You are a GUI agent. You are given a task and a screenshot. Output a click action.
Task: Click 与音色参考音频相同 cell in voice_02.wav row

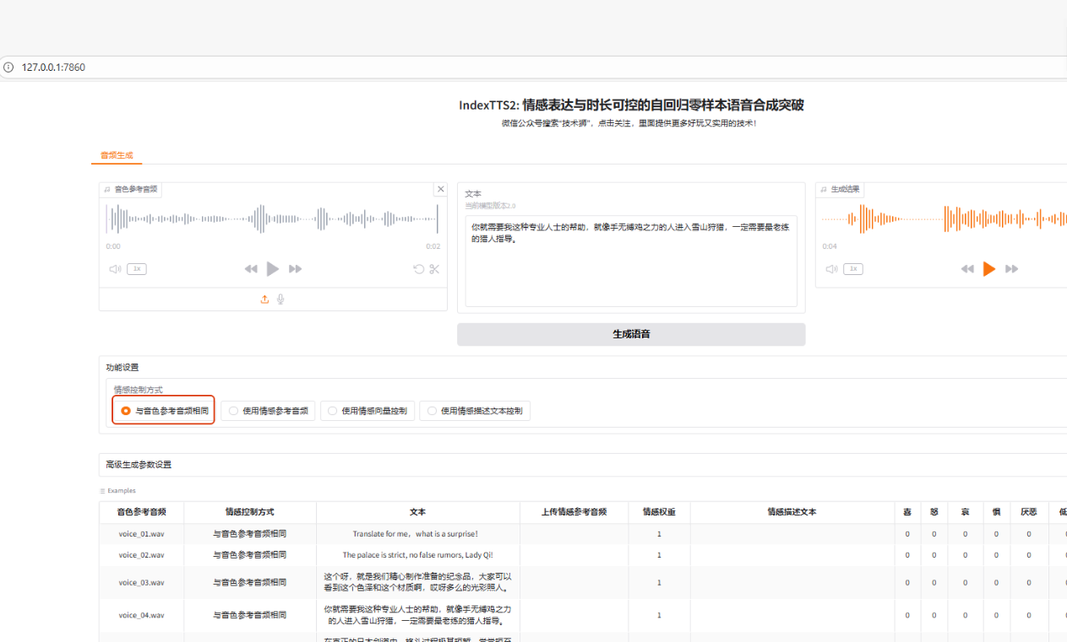249,555
